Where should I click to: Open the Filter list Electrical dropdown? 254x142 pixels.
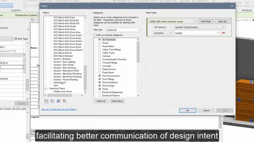click(123, 30)
